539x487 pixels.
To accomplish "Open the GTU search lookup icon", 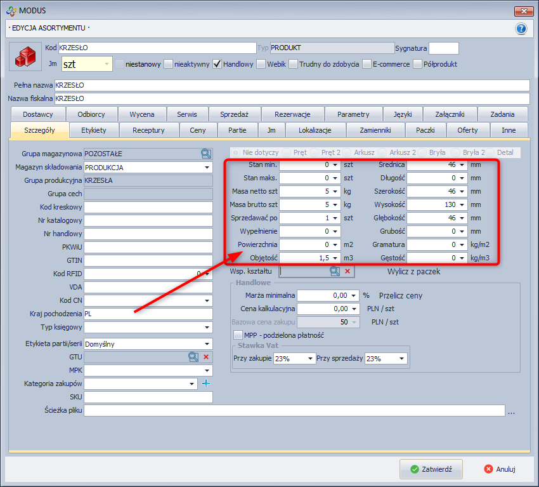I will [193, 357].
